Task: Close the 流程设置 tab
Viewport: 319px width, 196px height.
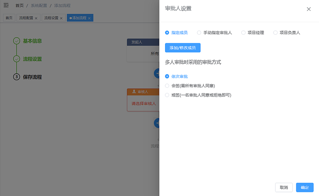Action: click(61, 18)
